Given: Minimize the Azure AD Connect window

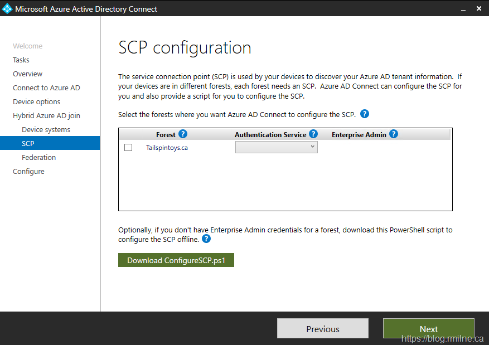Looking at the screenshot, I should click(462, 8).
